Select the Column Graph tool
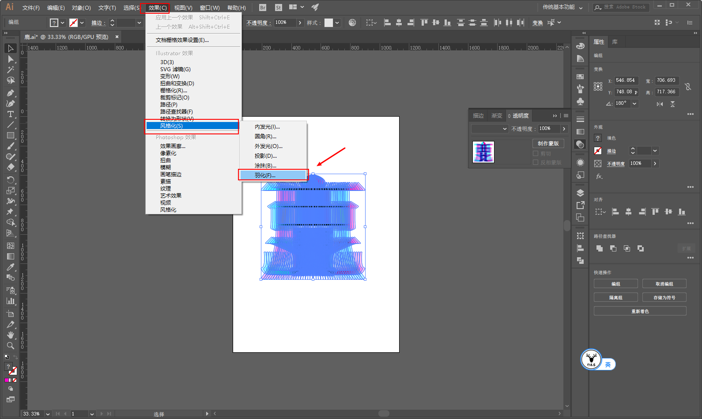 click(11, 301)
